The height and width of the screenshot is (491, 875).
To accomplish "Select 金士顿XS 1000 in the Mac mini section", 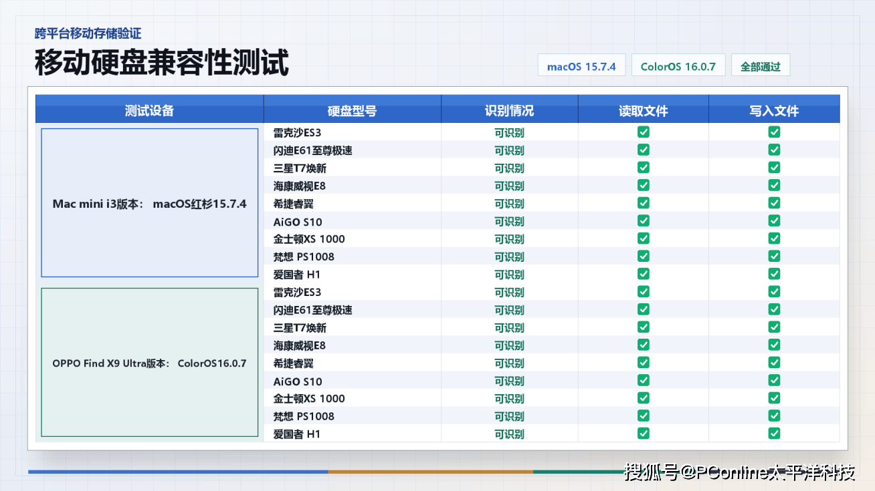I will 309,239.
